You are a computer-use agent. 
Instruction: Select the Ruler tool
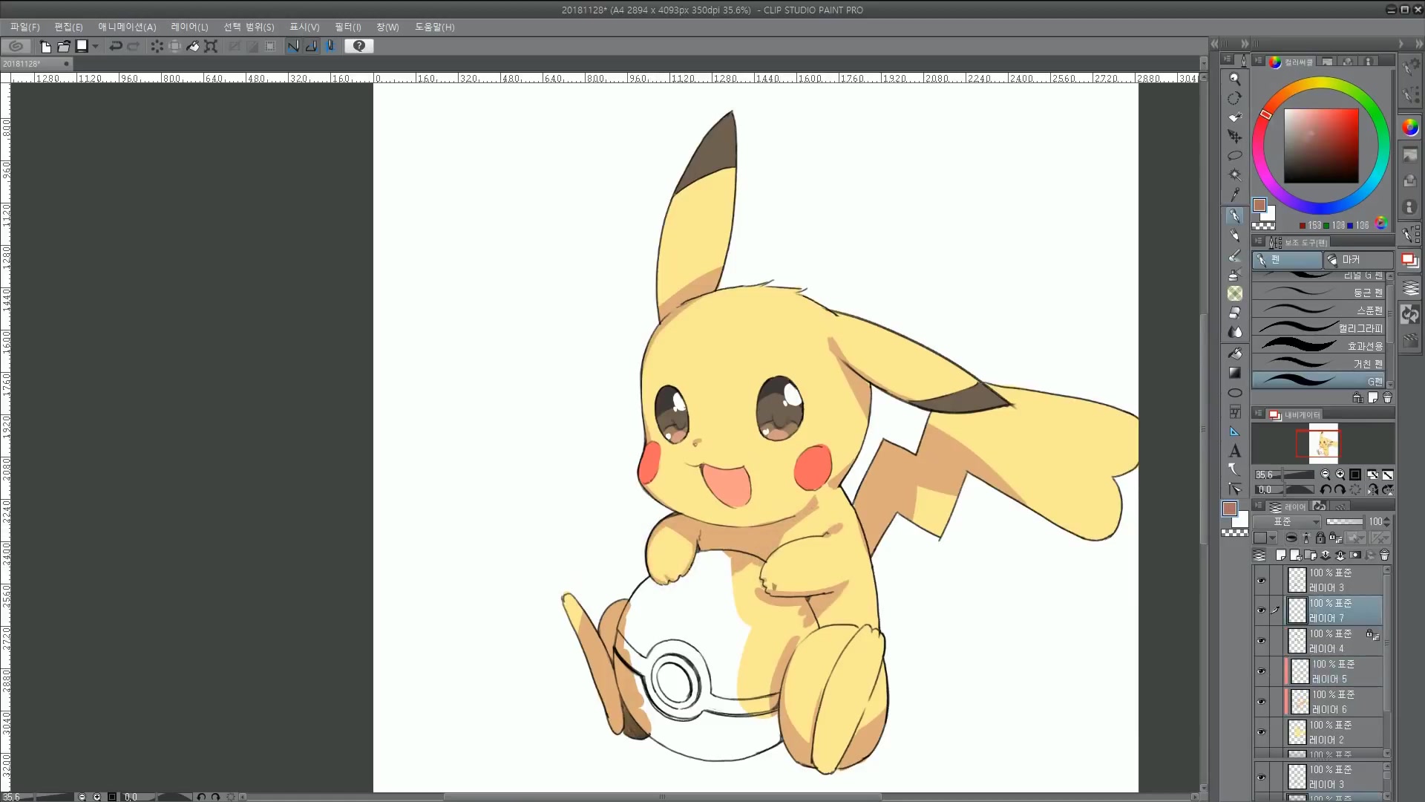pyautogui.click(x=1234, y=431)
